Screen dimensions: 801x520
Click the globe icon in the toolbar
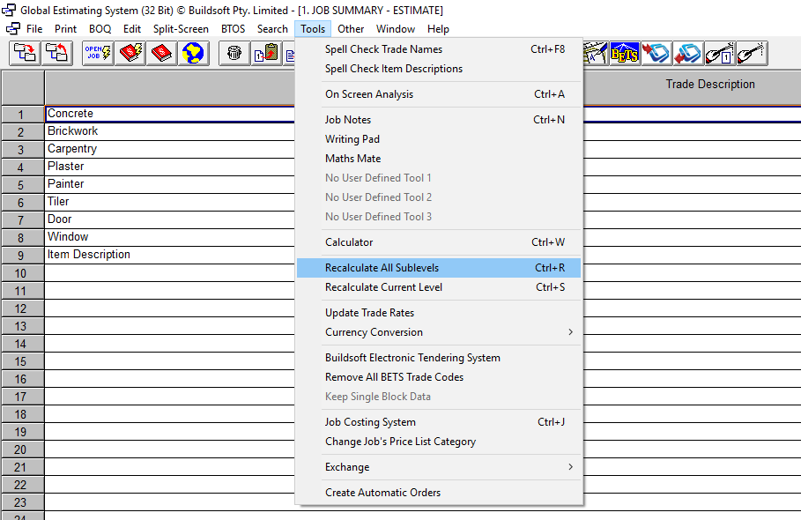pos(193,54)
